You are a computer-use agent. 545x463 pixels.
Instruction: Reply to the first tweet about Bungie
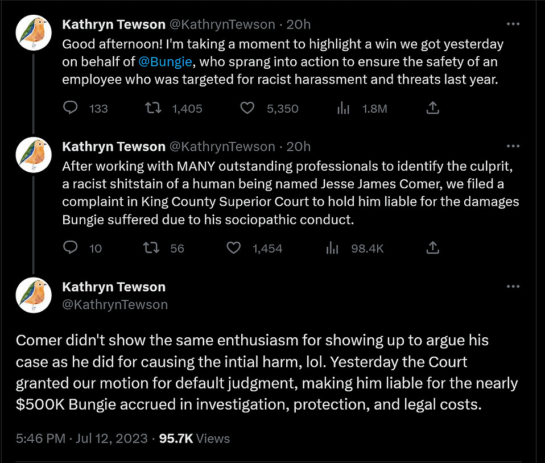click(x=70, y=108)
